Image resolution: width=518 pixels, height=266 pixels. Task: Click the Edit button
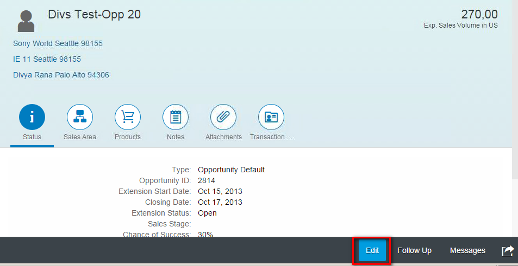point(372,250)
